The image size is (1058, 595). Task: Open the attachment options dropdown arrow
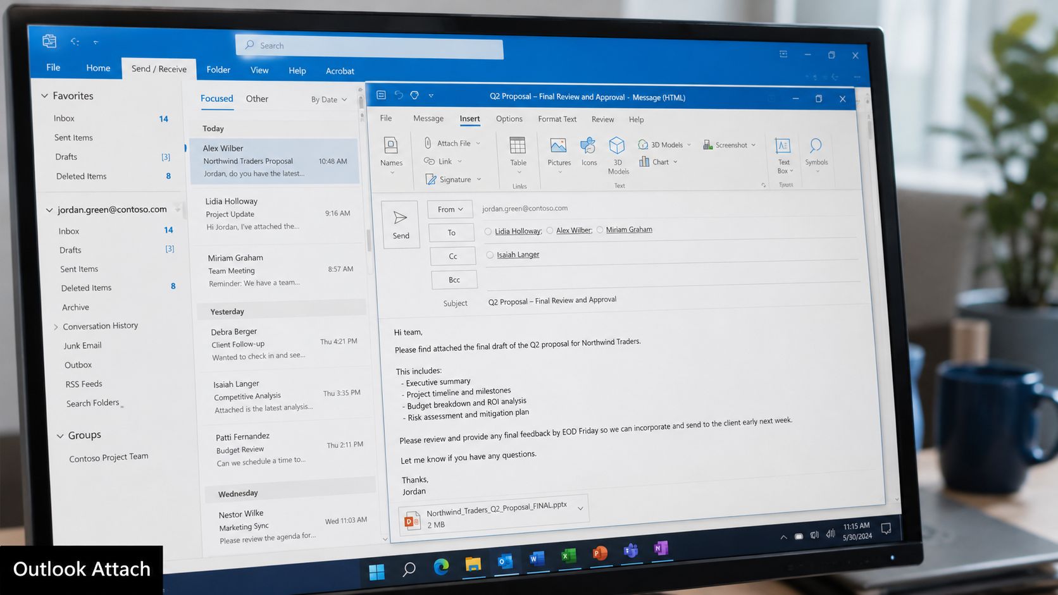point(580,508)
